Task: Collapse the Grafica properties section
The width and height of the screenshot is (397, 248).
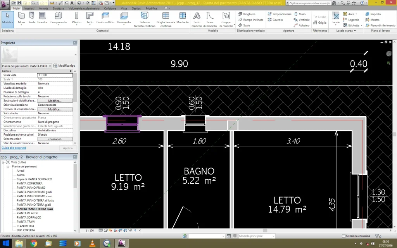Action: (x=71, y=71)
